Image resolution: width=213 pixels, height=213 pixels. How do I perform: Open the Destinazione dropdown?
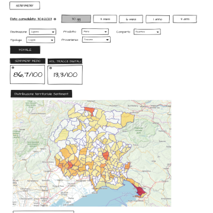pyautogui.click(x=43, y=32)
